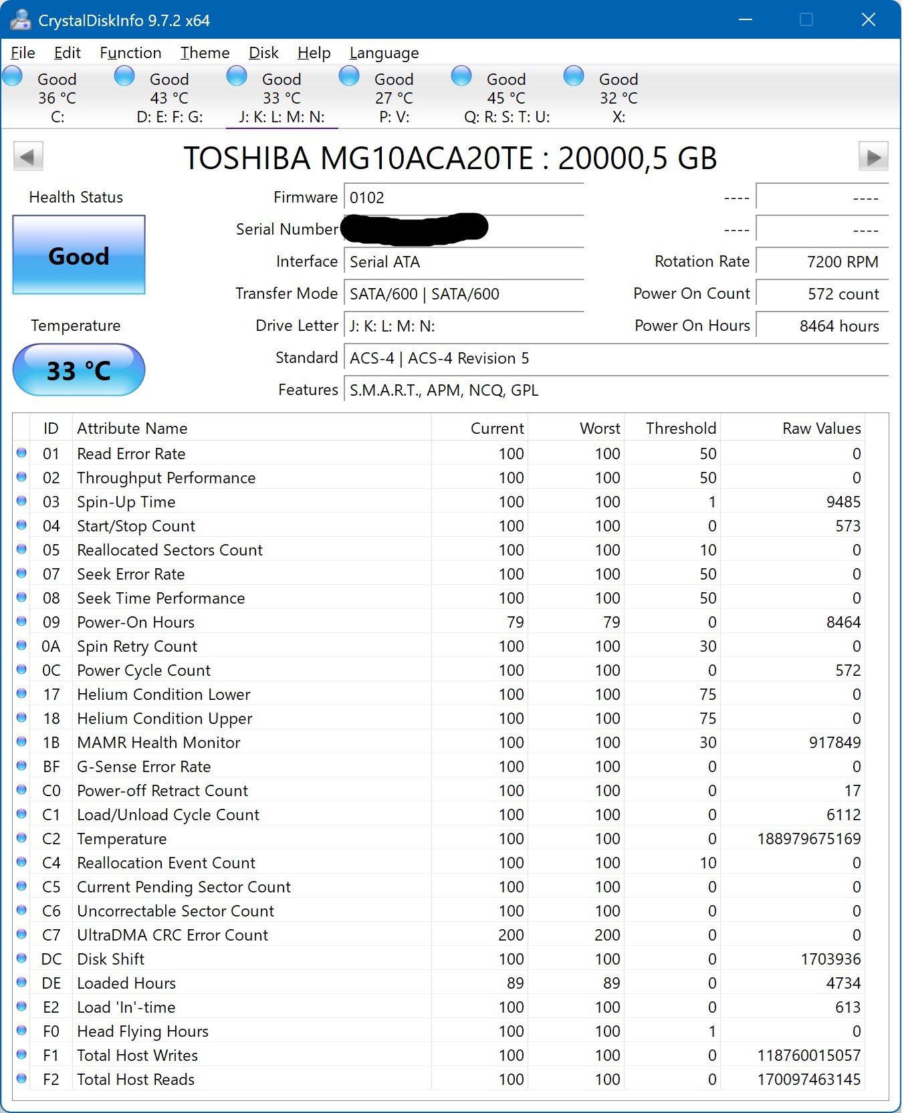Open the File menu
This screenshot has height=1113, width=904.
click(x=23, y=53)
